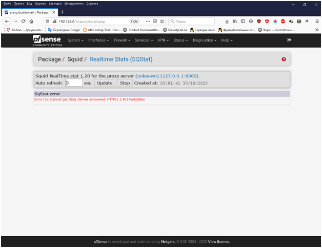
Task: Go to the Firefox home page icon
Action: (32, 22)
